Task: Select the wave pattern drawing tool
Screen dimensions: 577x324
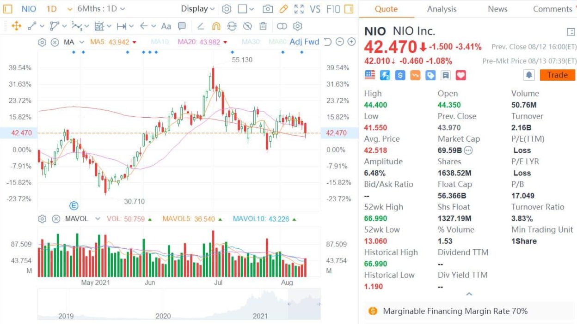Action: point(76,26)
